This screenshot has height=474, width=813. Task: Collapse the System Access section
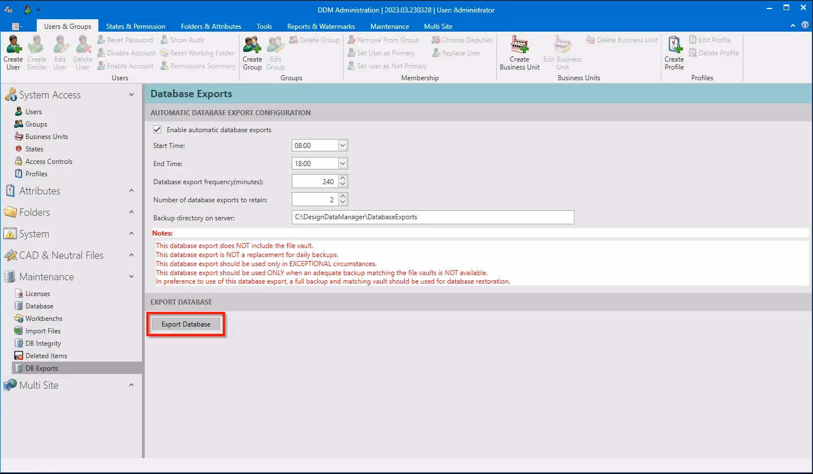tap(132, 94)
